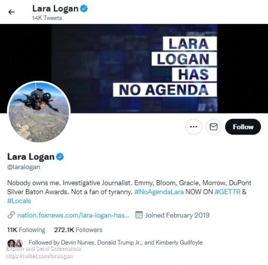The image size is (268, 265).
Task: Click the Follow button
Action: point(243,127)
